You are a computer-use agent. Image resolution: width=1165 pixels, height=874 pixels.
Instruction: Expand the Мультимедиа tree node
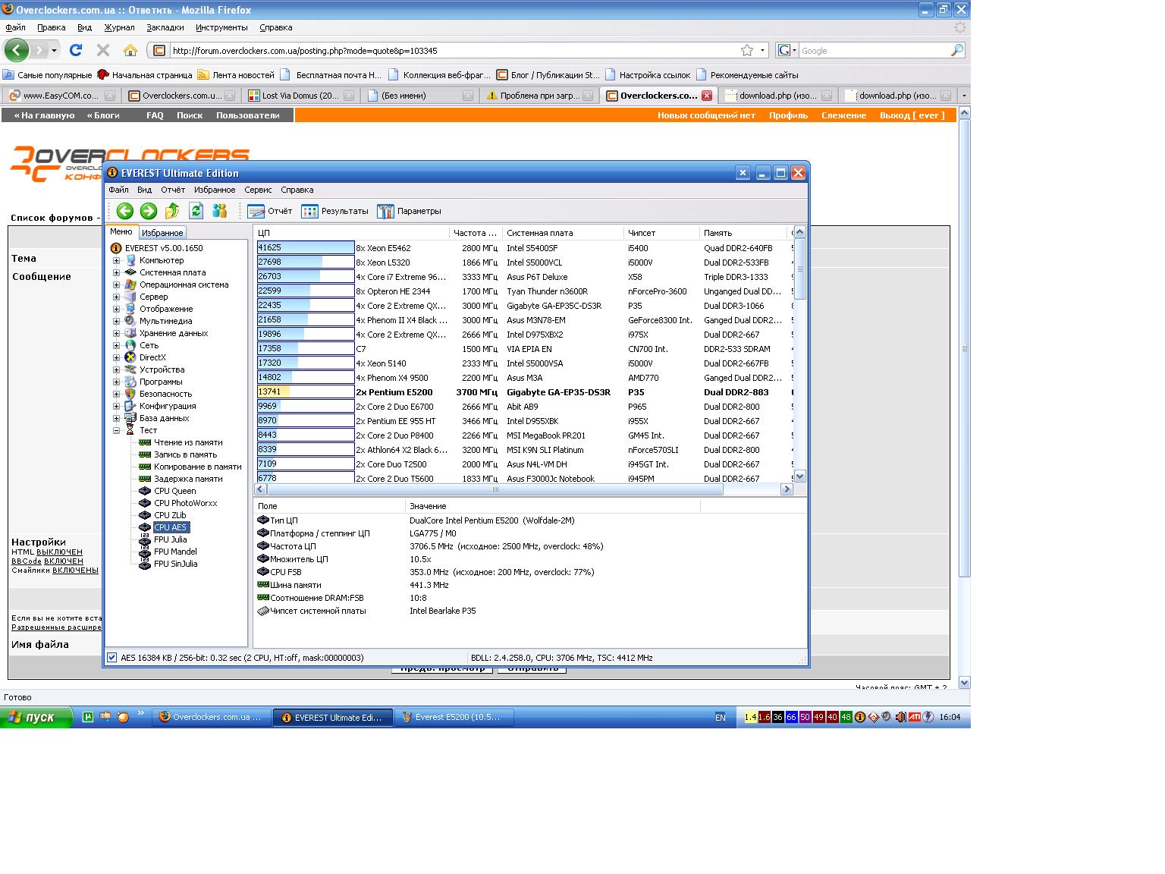(x=117, y=321)
